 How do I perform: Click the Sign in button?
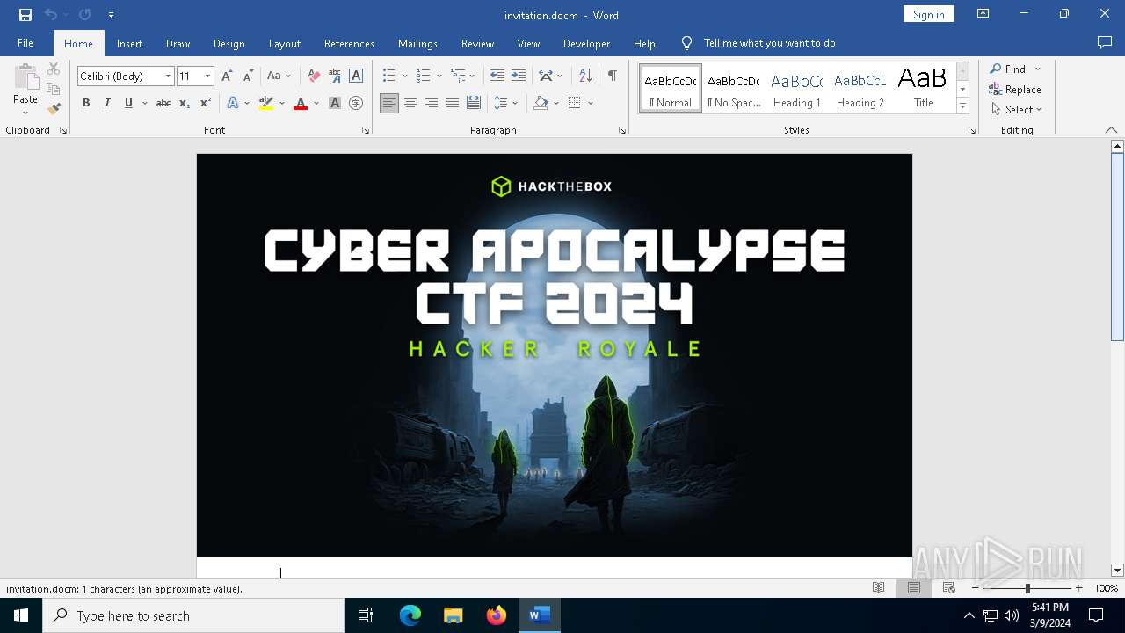(x=929, y=14)
